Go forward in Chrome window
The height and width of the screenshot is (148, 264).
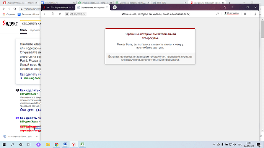[9, 9]
